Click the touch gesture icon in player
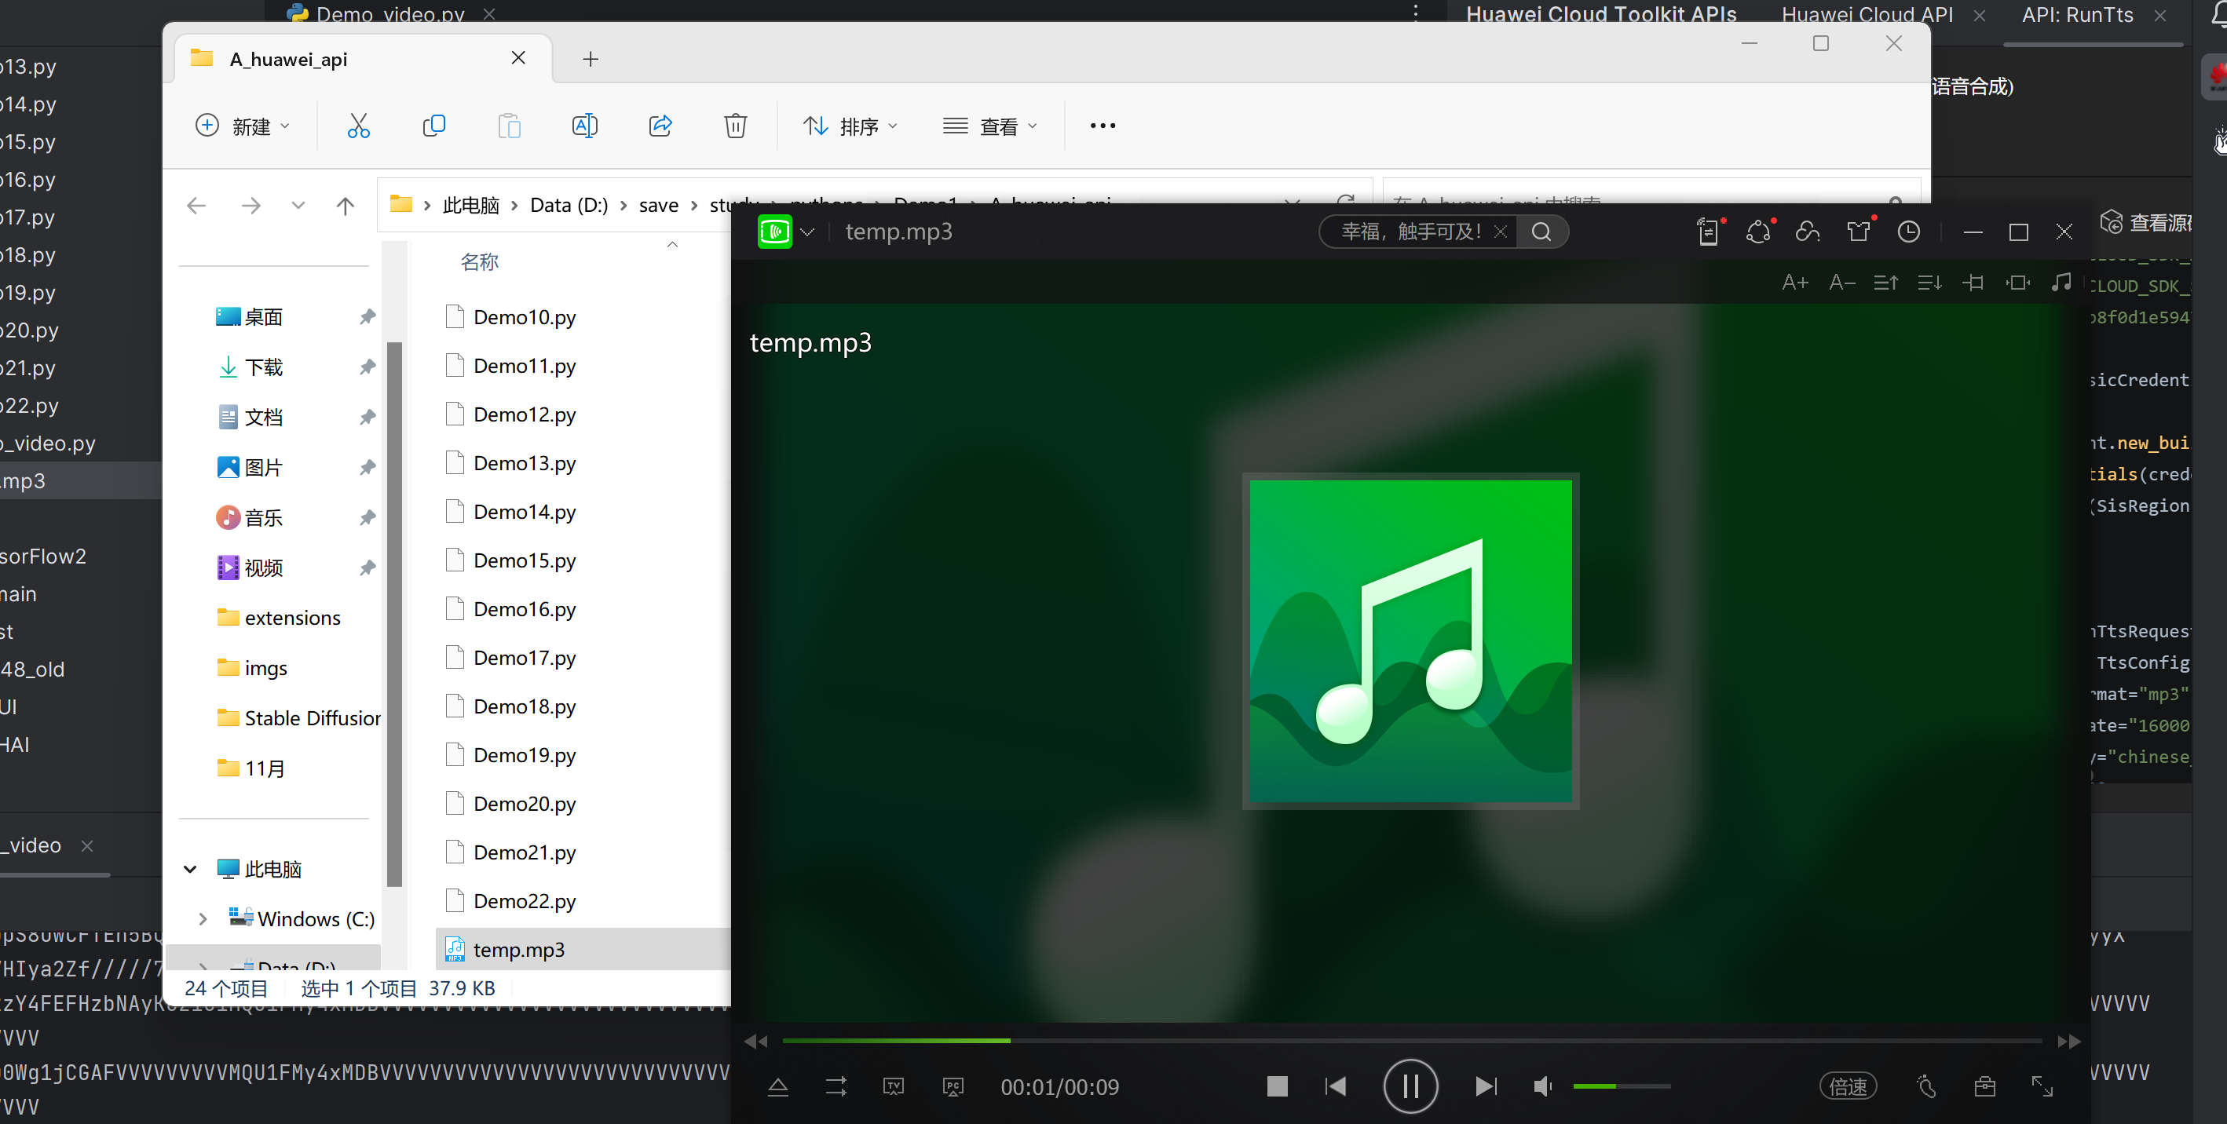Viewport: 2227px width, 1124px height. (x=1927, y=1086)
